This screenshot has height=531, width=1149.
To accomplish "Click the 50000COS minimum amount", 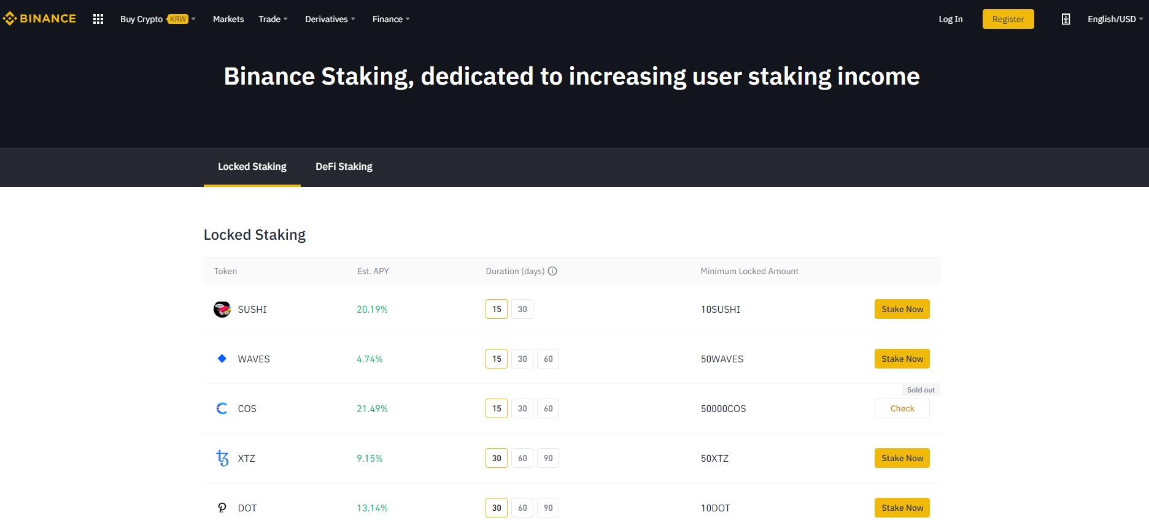I will point(723,409).
